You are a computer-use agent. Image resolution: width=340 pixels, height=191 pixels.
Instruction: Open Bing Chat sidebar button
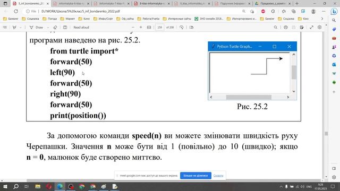pos(334,12)
